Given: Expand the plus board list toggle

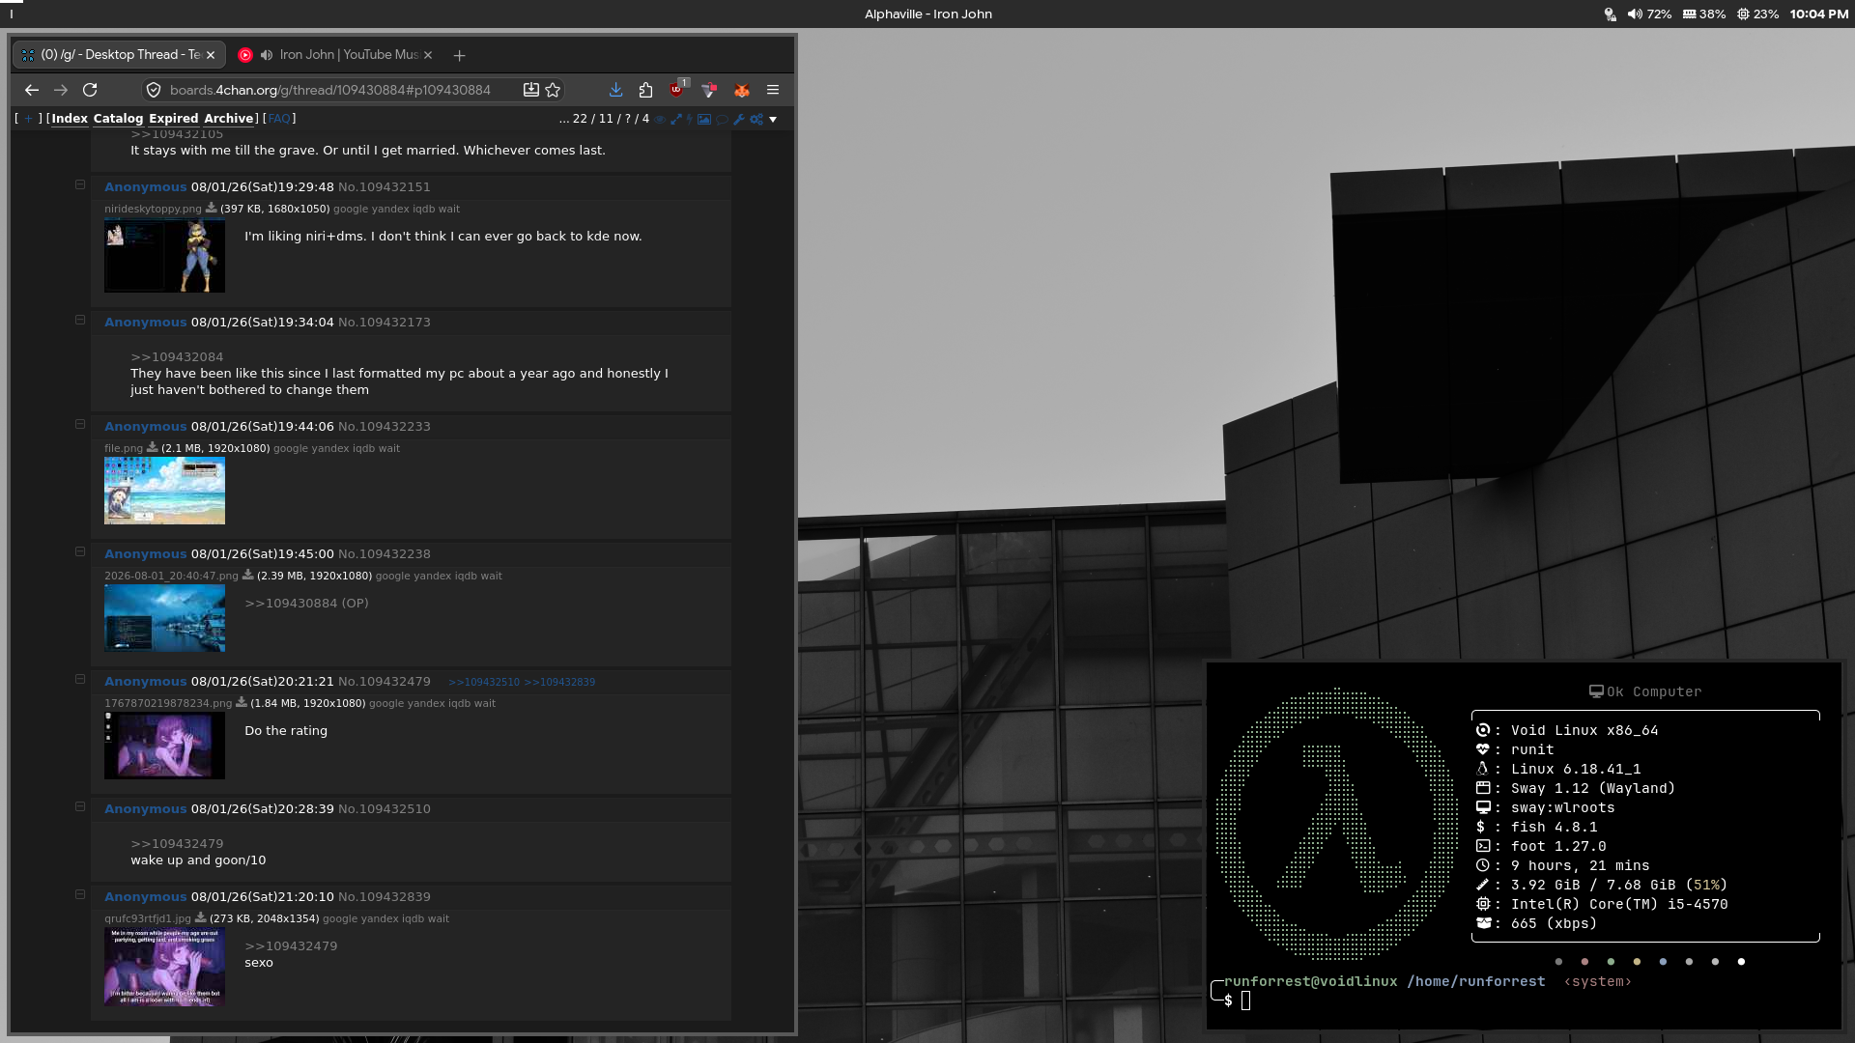Looking at the screenshot, I should click(x=28, y=119).
